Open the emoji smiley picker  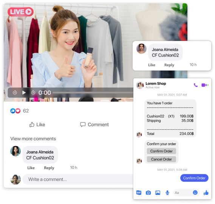[x=195, y=193]
